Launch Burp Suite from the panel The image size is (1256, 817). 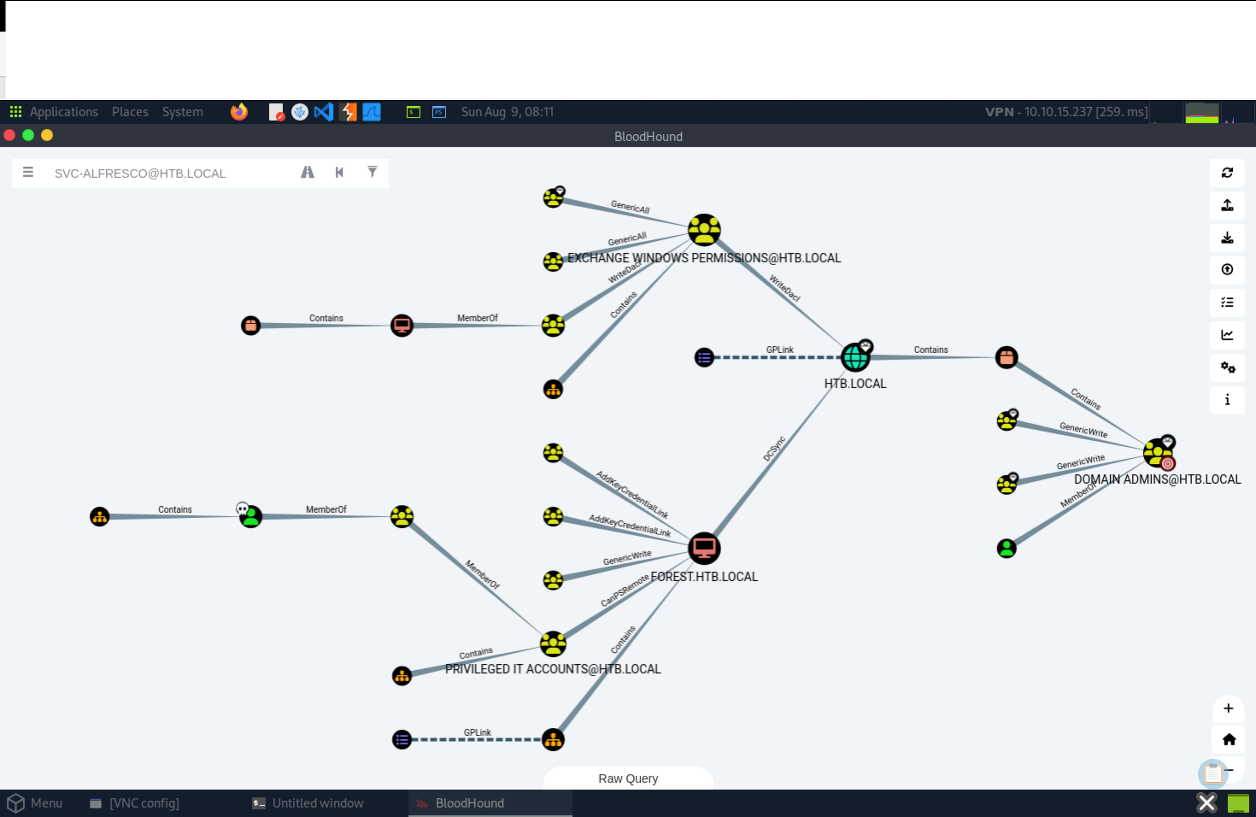click(x=348, y=112)
